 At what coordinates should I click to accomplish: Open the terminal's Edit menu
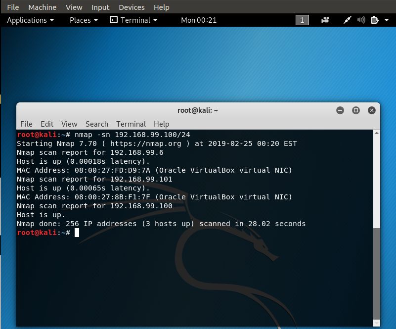[x=47, y=124]
